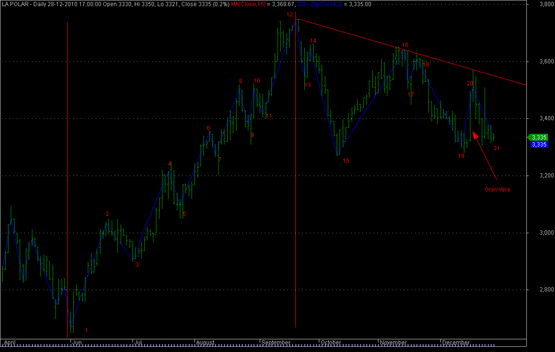This screenshot has width=555, height=352.
Task: Click the blue 3,335 Zig value tag
Action: pos(539,145)
